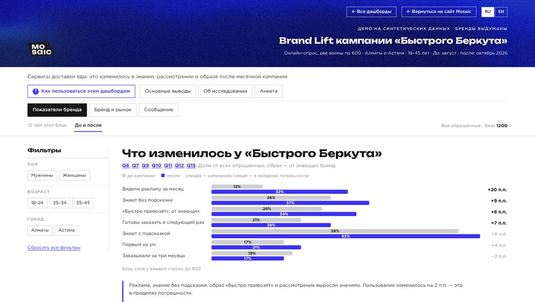Open question link Q10
Screen dimensions: 535x302
[x=156, y=166]
